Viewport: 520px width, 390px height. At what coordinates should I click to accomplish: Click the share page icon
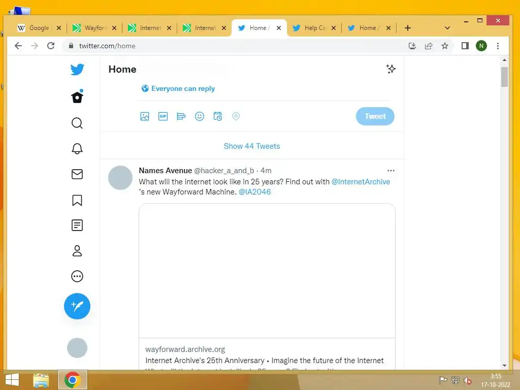(429, 46)
